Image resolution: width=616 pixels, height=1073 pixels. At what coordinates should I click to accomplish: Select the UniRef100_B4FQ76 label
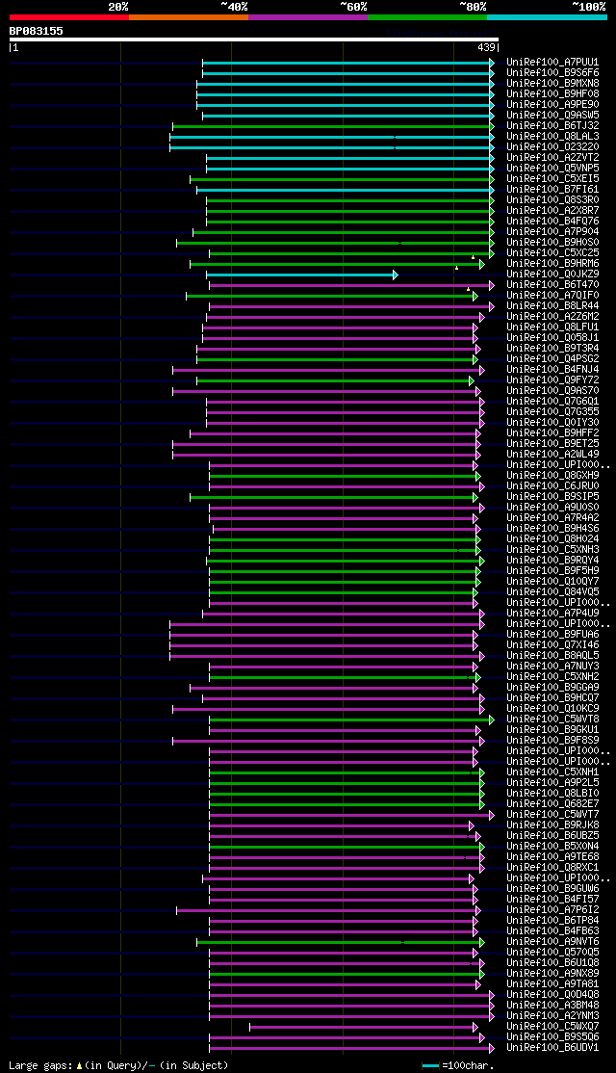coord(553,221)
